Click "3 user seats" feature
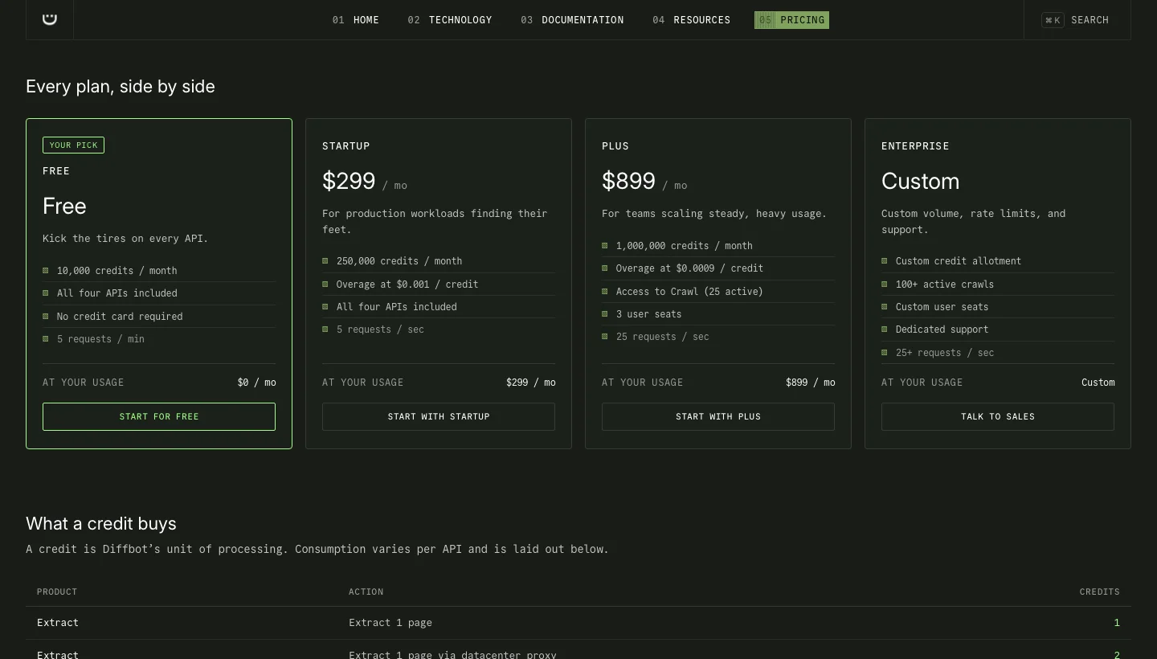The image size is (1157, 659). pos(648,314)
